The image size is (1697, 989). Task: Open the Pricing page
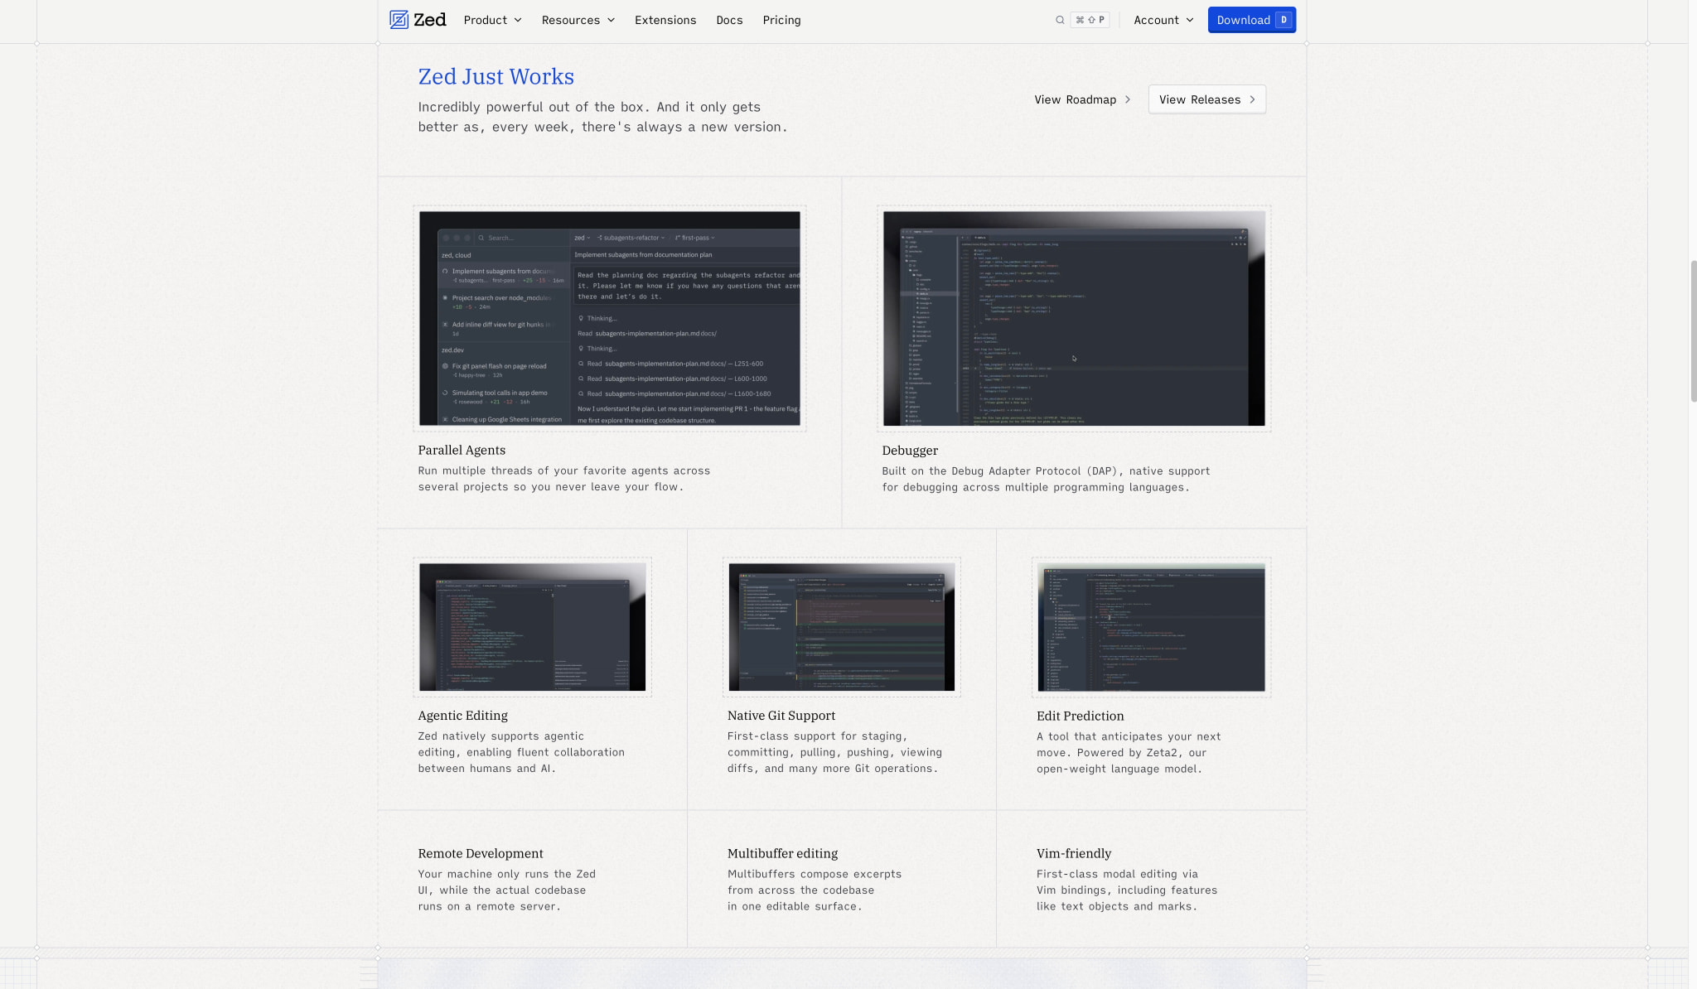[x=781, y=20]
